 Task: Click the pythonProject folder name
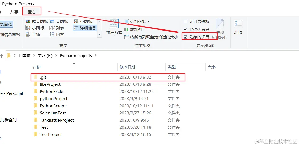[54, 99]
